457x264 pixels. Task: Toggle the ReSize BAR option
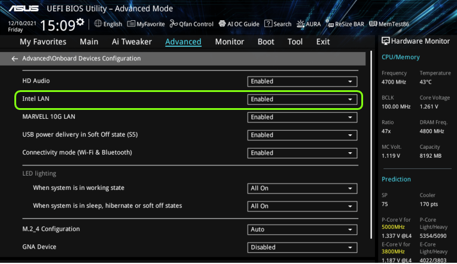pos(345,24)
